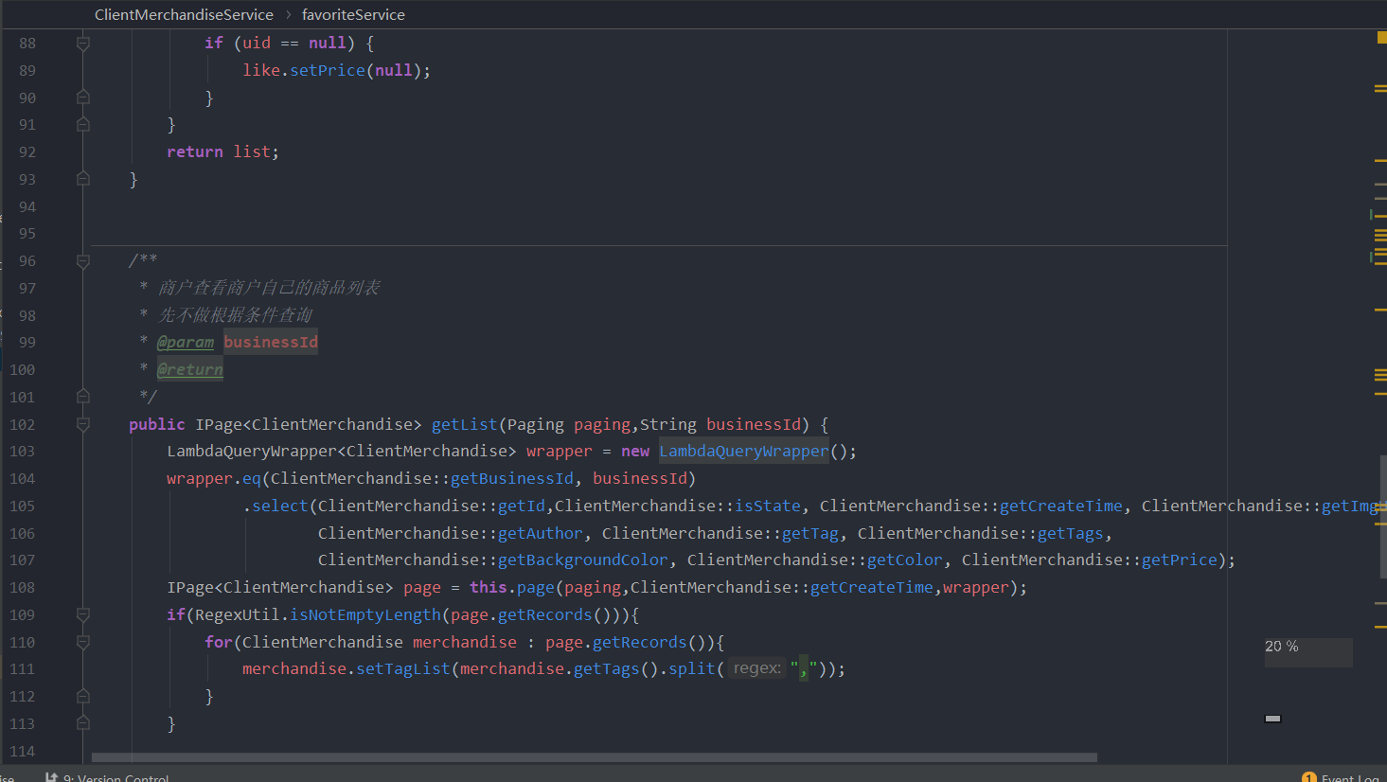Image resolution: width=1387 pixels, height=782 pixels.
Task: Click the setTagList method call
Action: pos(403,668)
